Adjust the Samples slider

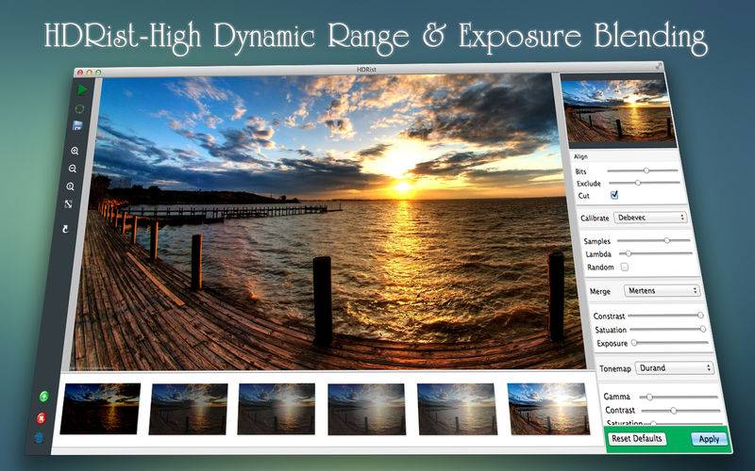point(653,240)
